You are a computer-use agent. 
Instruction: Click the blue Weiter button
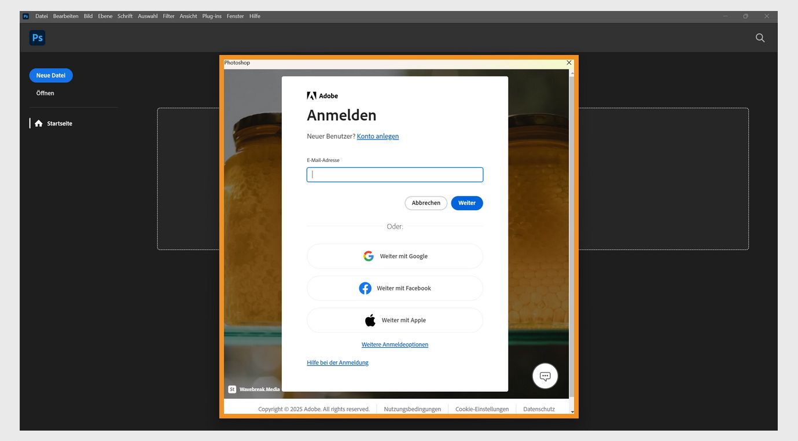(467, 203)
